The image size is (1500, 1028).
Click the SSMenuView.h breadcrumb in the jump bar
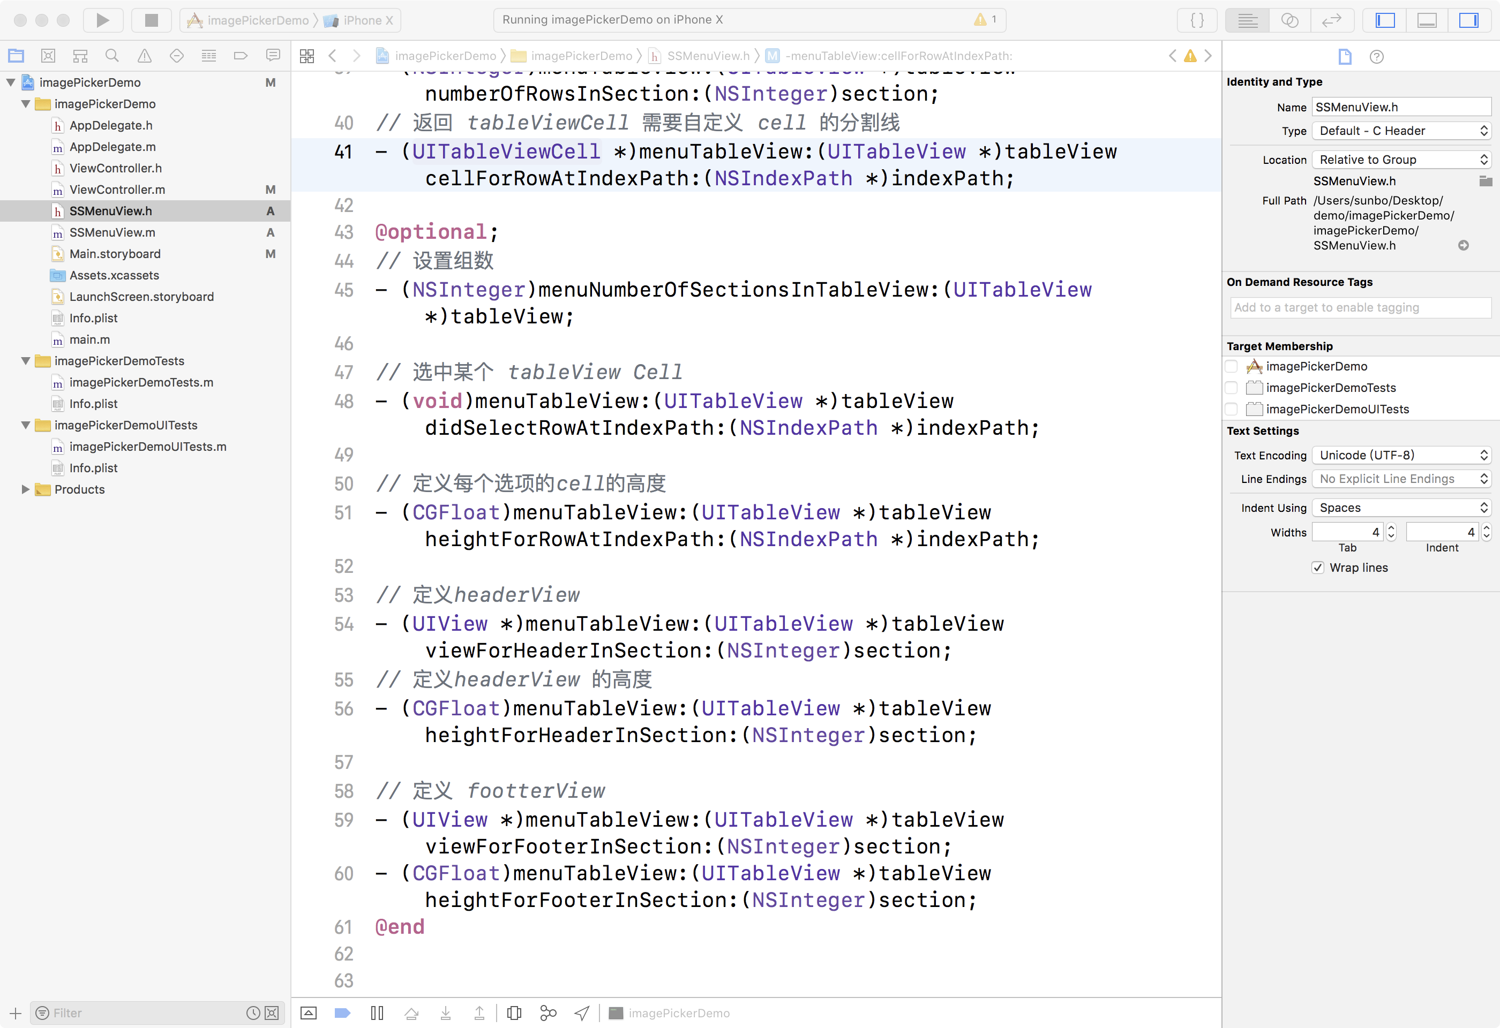[x=707, y=56]
